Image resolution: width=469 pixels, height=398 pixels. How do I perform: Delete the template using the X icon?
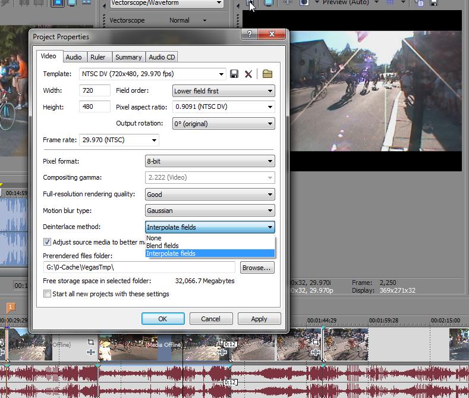click(248, 74)
